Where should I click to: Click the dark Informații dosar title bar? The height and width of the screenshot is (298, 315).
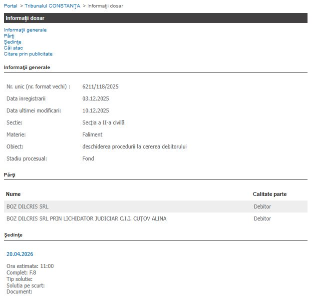(x=156, y=18)
